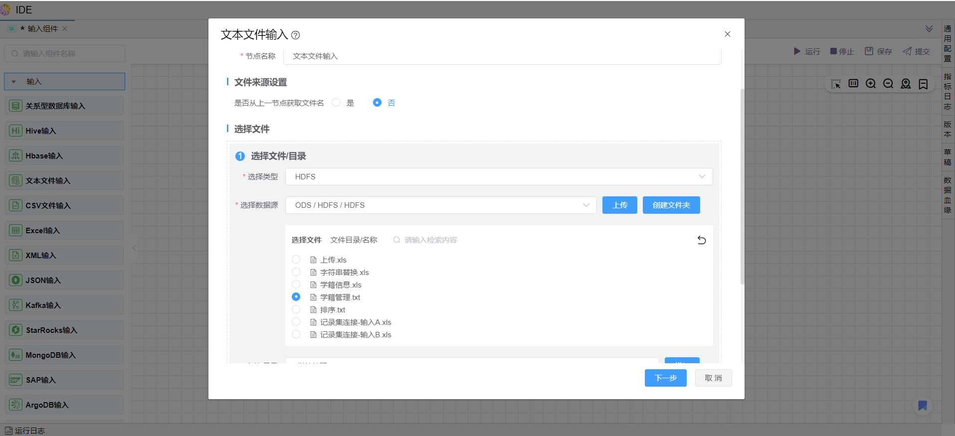
Task: Click the 下一步 button
Action: pos(665,378)
